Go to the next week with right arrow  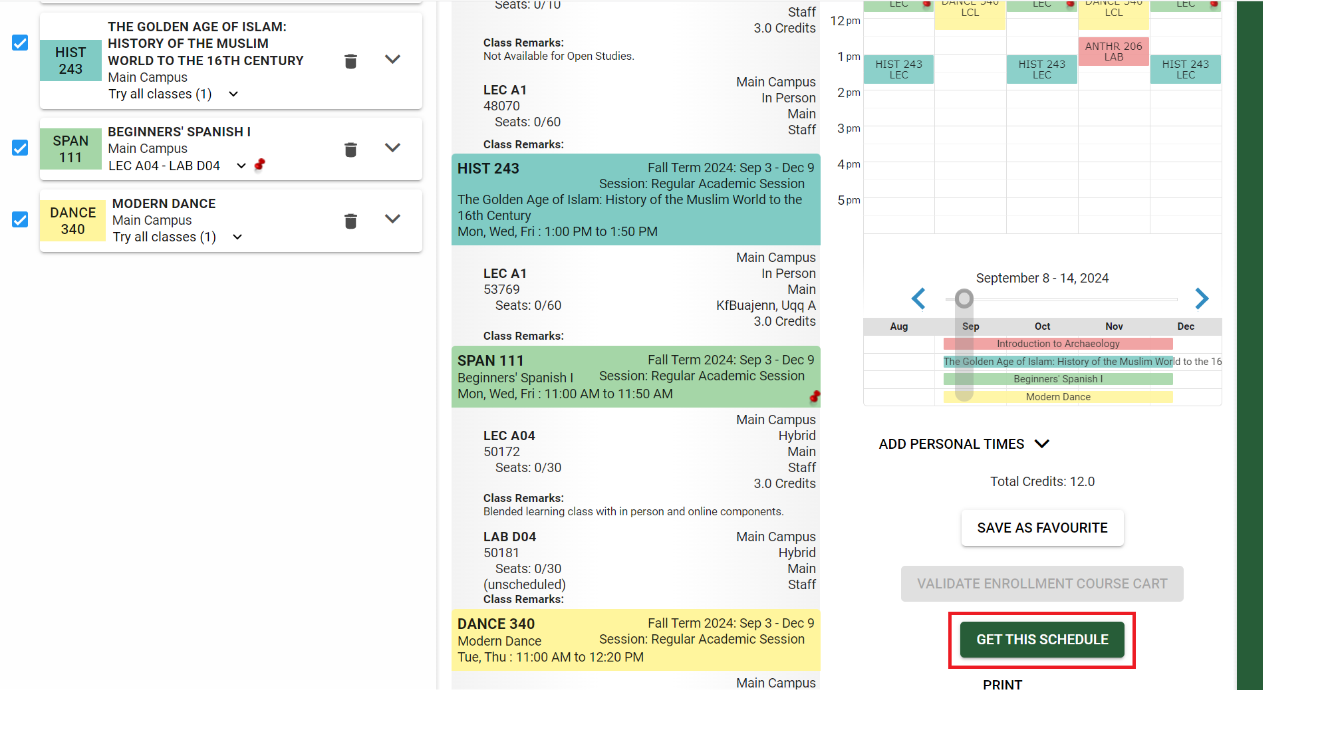[1202, 299]
